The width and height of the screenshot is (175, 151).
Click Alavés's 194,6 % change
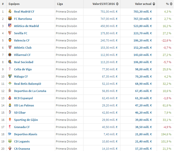(166, 134)
